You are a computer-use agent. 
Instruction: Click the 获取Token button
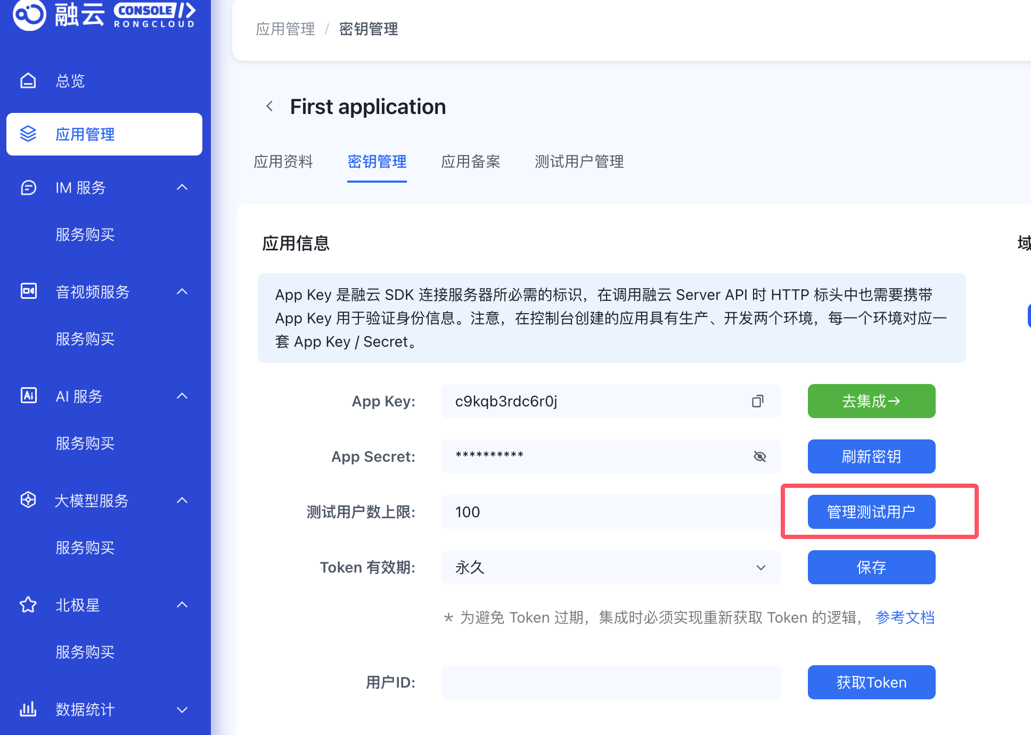tap(871, 682)
